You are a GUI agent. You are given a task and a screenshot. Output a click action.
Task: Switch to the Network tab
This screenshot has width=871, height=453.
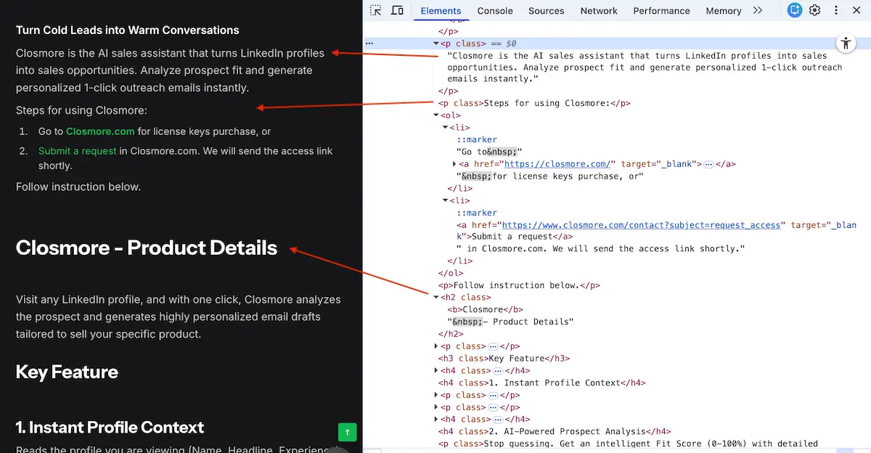599,11
